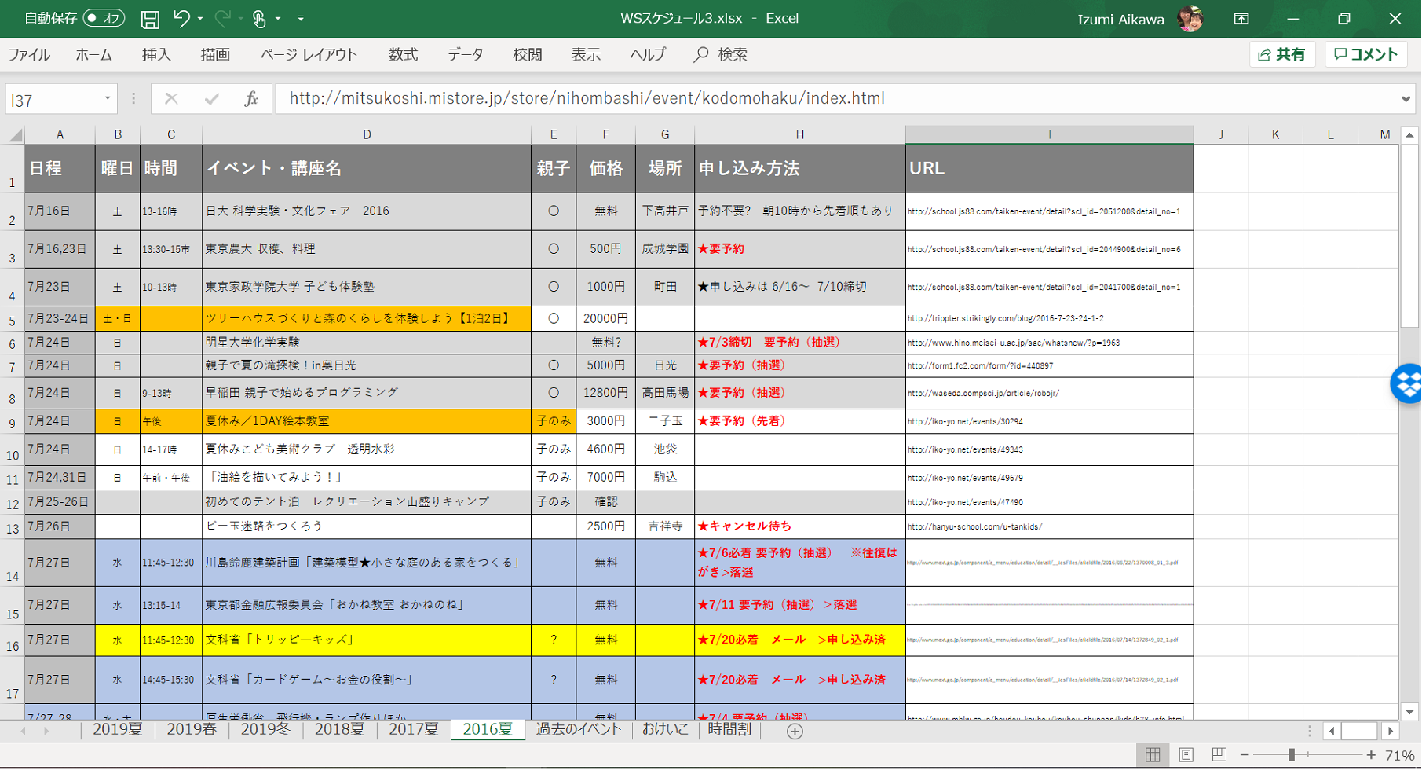This screenshot has height=770, width=1422.
Task: Click the Save icon in title bar
Action: 150,19
